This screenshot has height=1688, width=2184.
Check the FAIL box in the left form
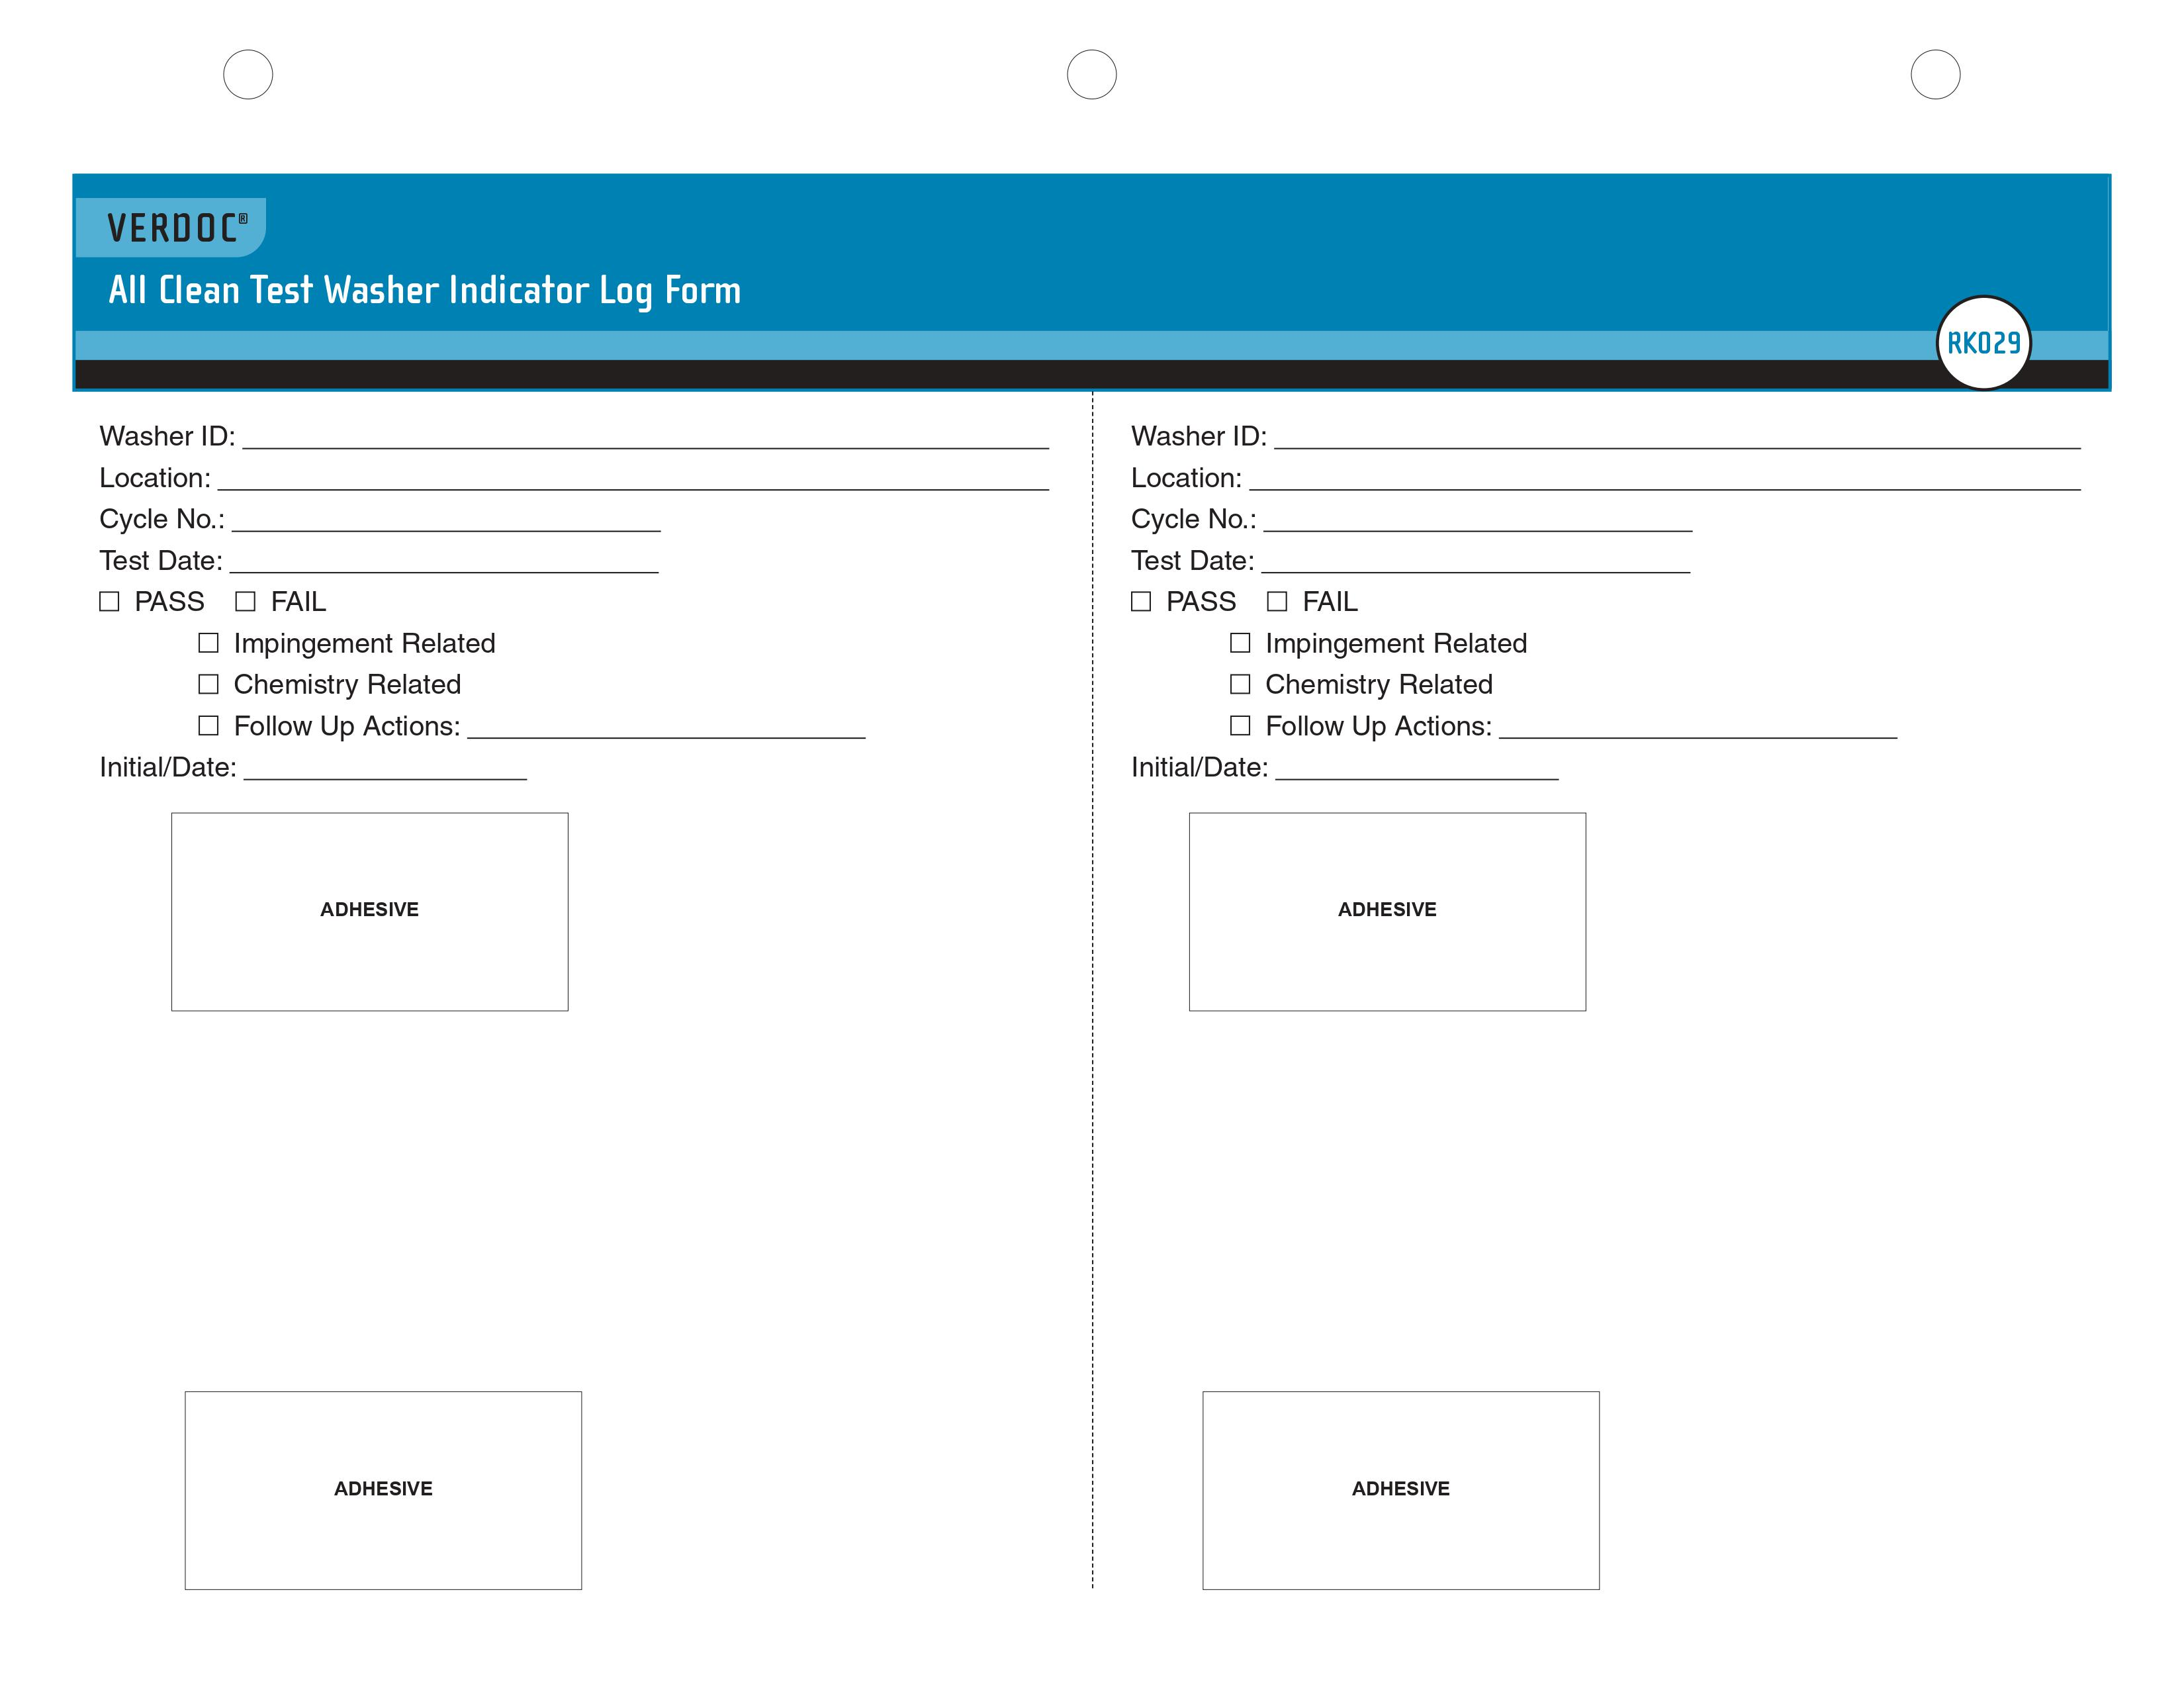(x=245, y=601)
